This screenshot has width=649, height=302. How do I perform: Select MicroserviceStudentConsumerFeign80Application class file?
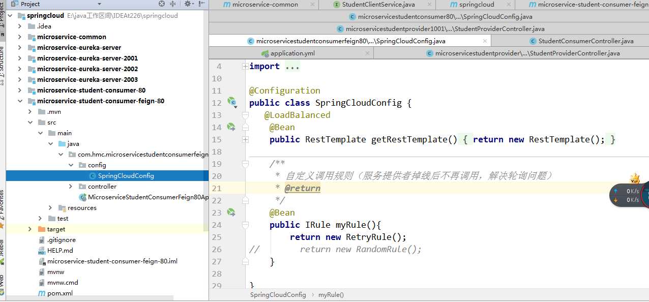(x=143, y=197)
